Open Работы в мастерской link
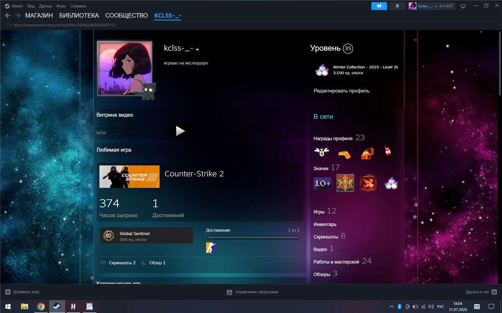The height and width of the screenshot is (313, 502). click(342, 261)
